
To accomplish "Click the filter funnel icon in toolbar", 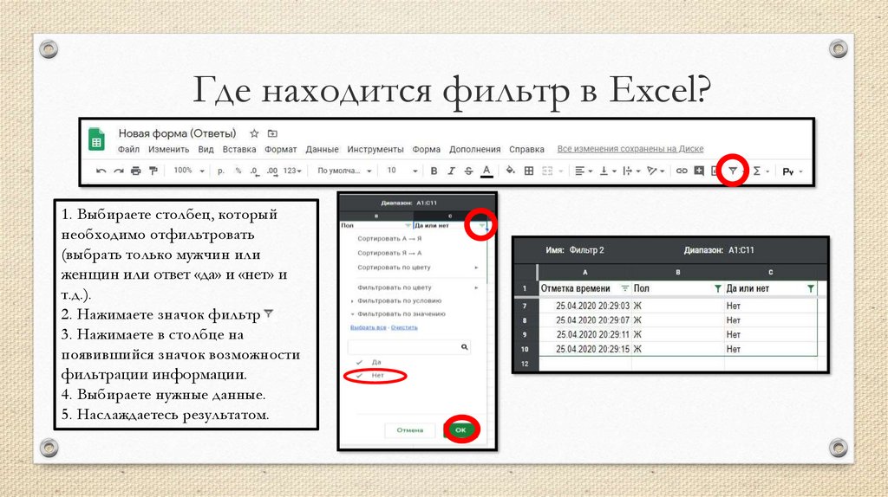I will click(733, 171).
